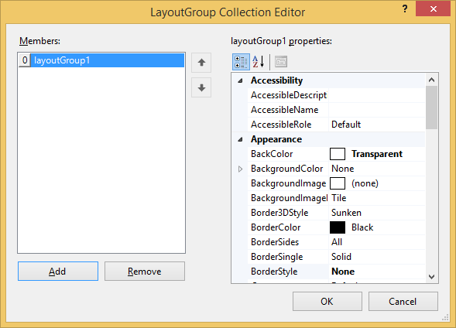
Task: Switch property grid to Categorized view
Action: (x=241, y=62)
